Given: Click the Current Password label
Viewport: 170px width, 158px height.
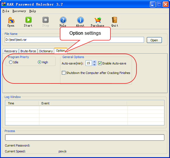Looking at the screenshot, I should tap(17, 145).
